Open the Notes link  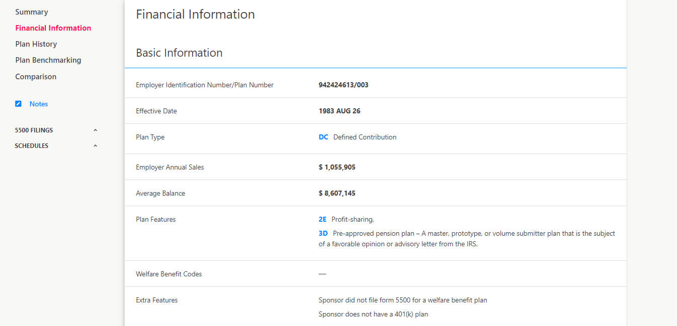click(39, 104)
